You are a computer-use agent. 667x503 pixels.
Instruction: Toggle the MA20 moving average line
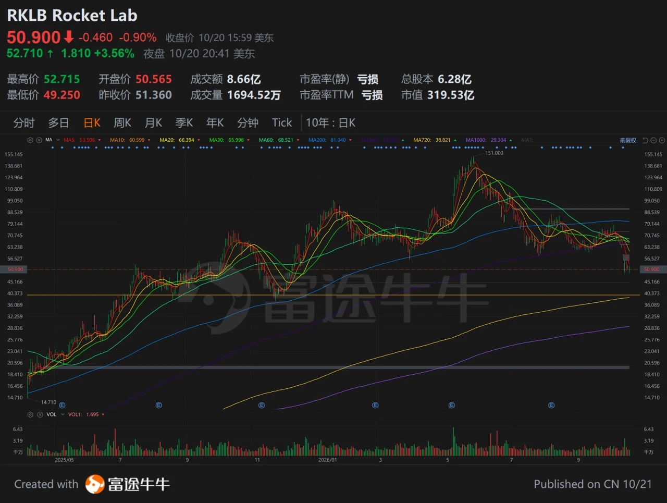pos(180,140)
